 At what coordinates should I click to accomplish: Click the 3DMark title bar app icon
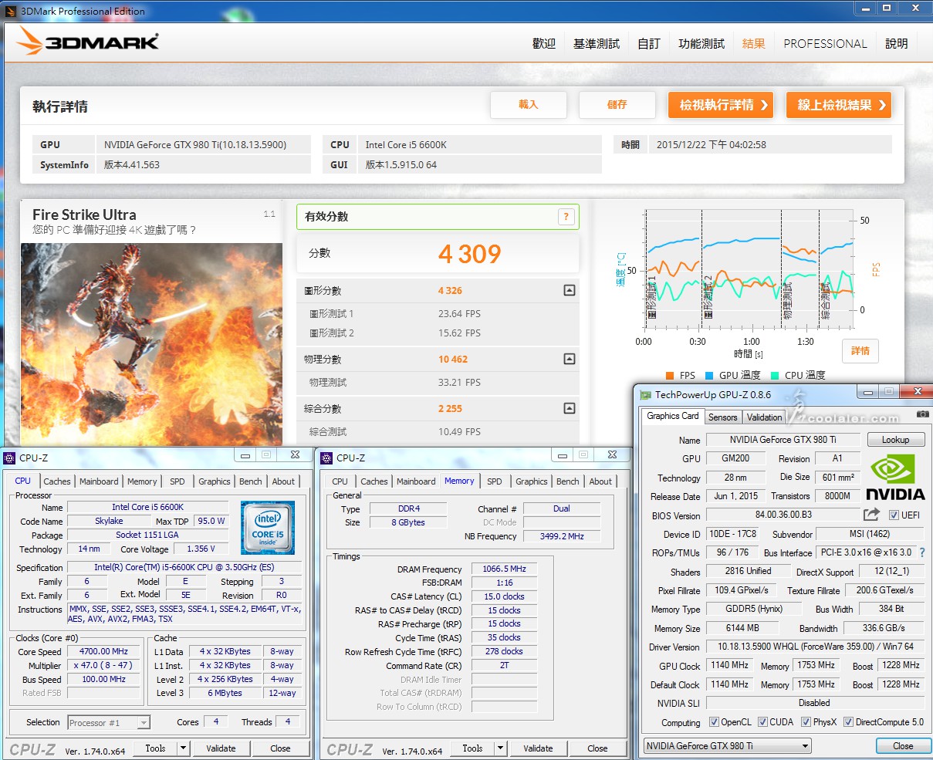pyautogui.click(x=10, y=10)
